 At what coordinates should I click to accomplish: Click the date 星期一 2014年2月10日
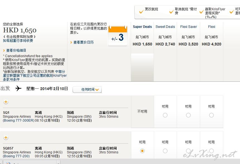pos(47,89)
